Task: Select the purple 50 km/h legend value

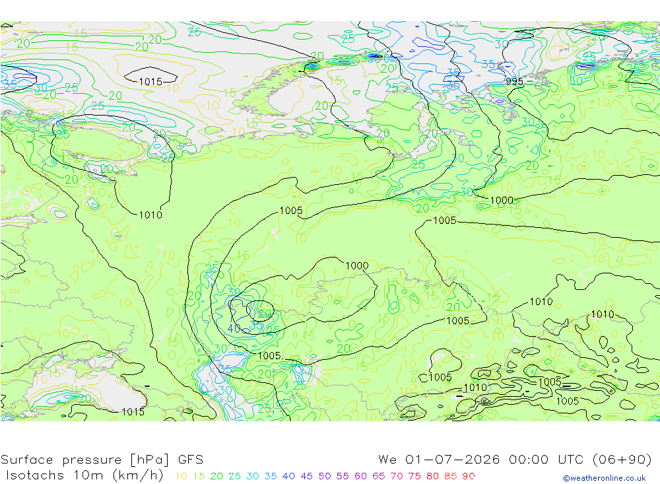Action: pos(325,476)
